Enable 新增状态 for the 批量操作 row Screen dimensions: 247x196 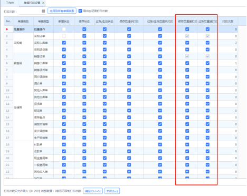tap(64, 29)
